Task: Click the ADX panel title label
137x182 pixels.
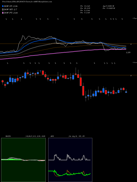Action: click(x=52, y=136)
